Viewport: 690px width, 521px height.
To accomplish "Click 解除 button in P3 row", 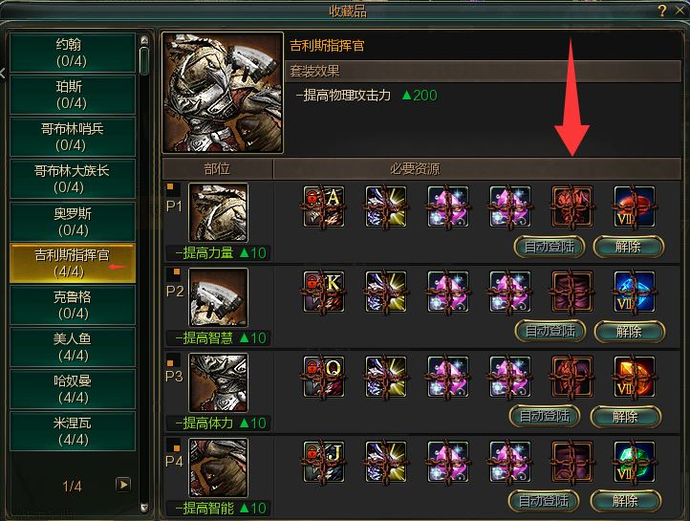I will coord(625,417).
